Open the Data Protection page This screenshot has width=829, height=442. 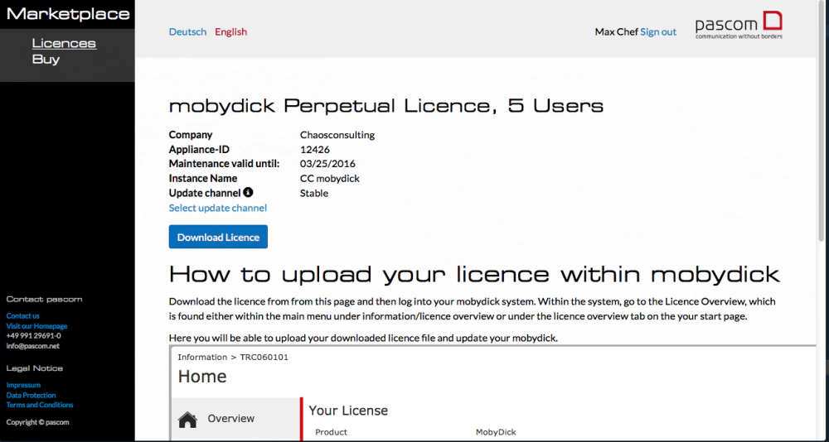point(32,396)
